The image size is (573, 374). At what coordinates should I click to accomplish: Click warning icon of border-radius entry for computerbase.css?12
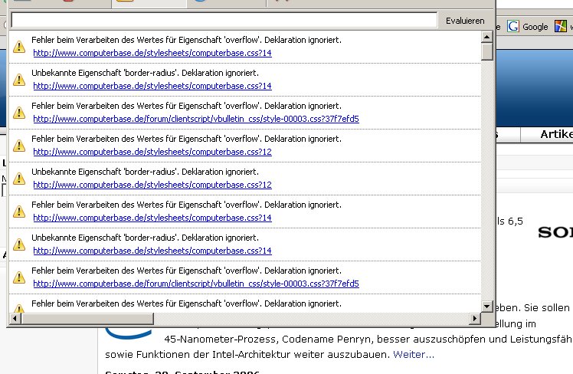pyautogui.click(x=19, y=179)
